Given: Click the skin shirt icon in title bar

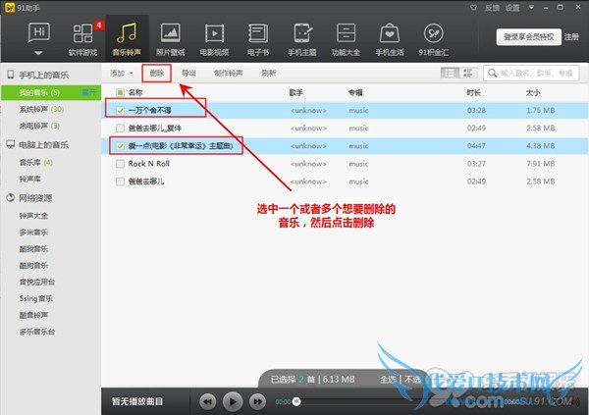Looking at the screenshot, I should 473,7.
